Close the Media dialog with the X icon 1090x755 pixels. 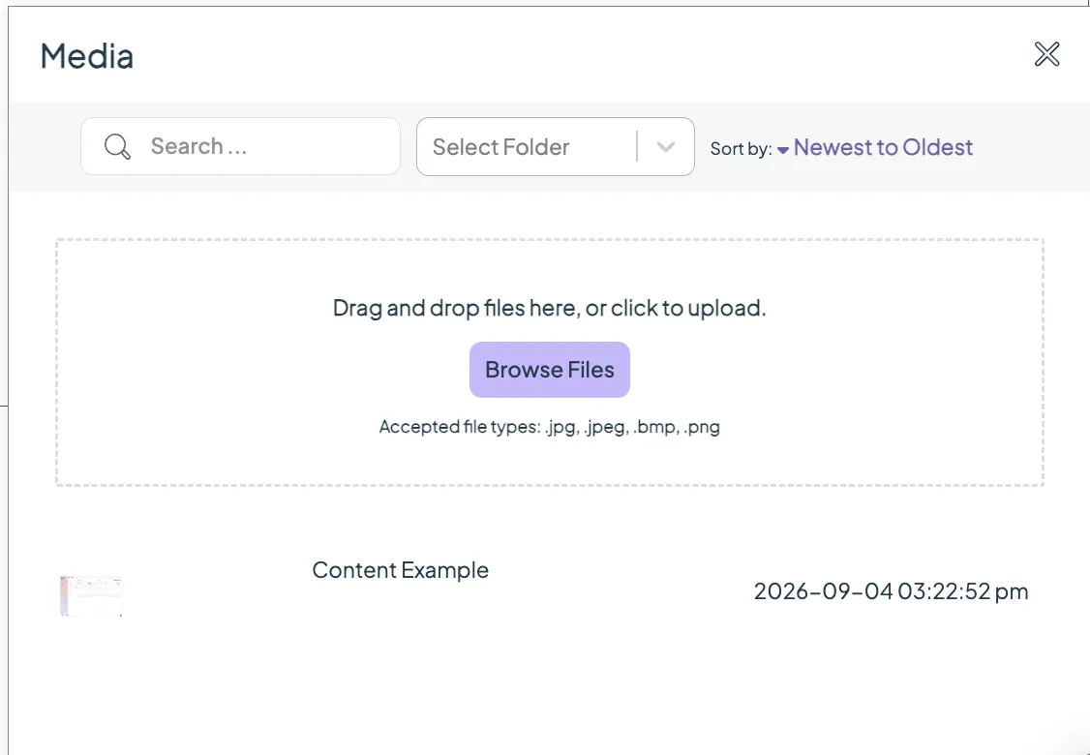click(1046, 54)
